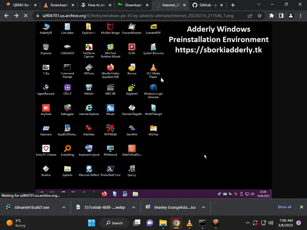Click the PowerShell Core icon
Screen dimensions: 307x230
110,171
